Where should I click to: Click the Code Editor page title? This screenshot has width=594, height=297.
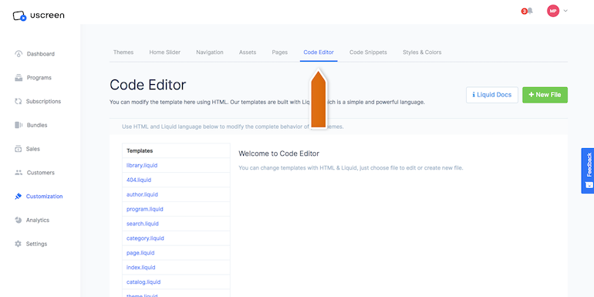coord(148,85)
